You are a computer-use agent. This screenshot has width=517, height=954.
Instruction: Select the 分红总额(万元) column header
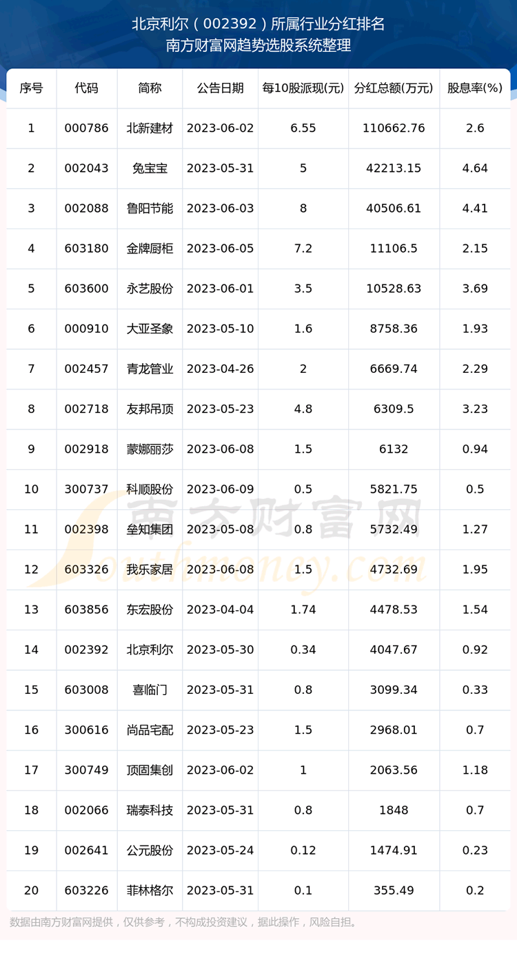point(393,88)
